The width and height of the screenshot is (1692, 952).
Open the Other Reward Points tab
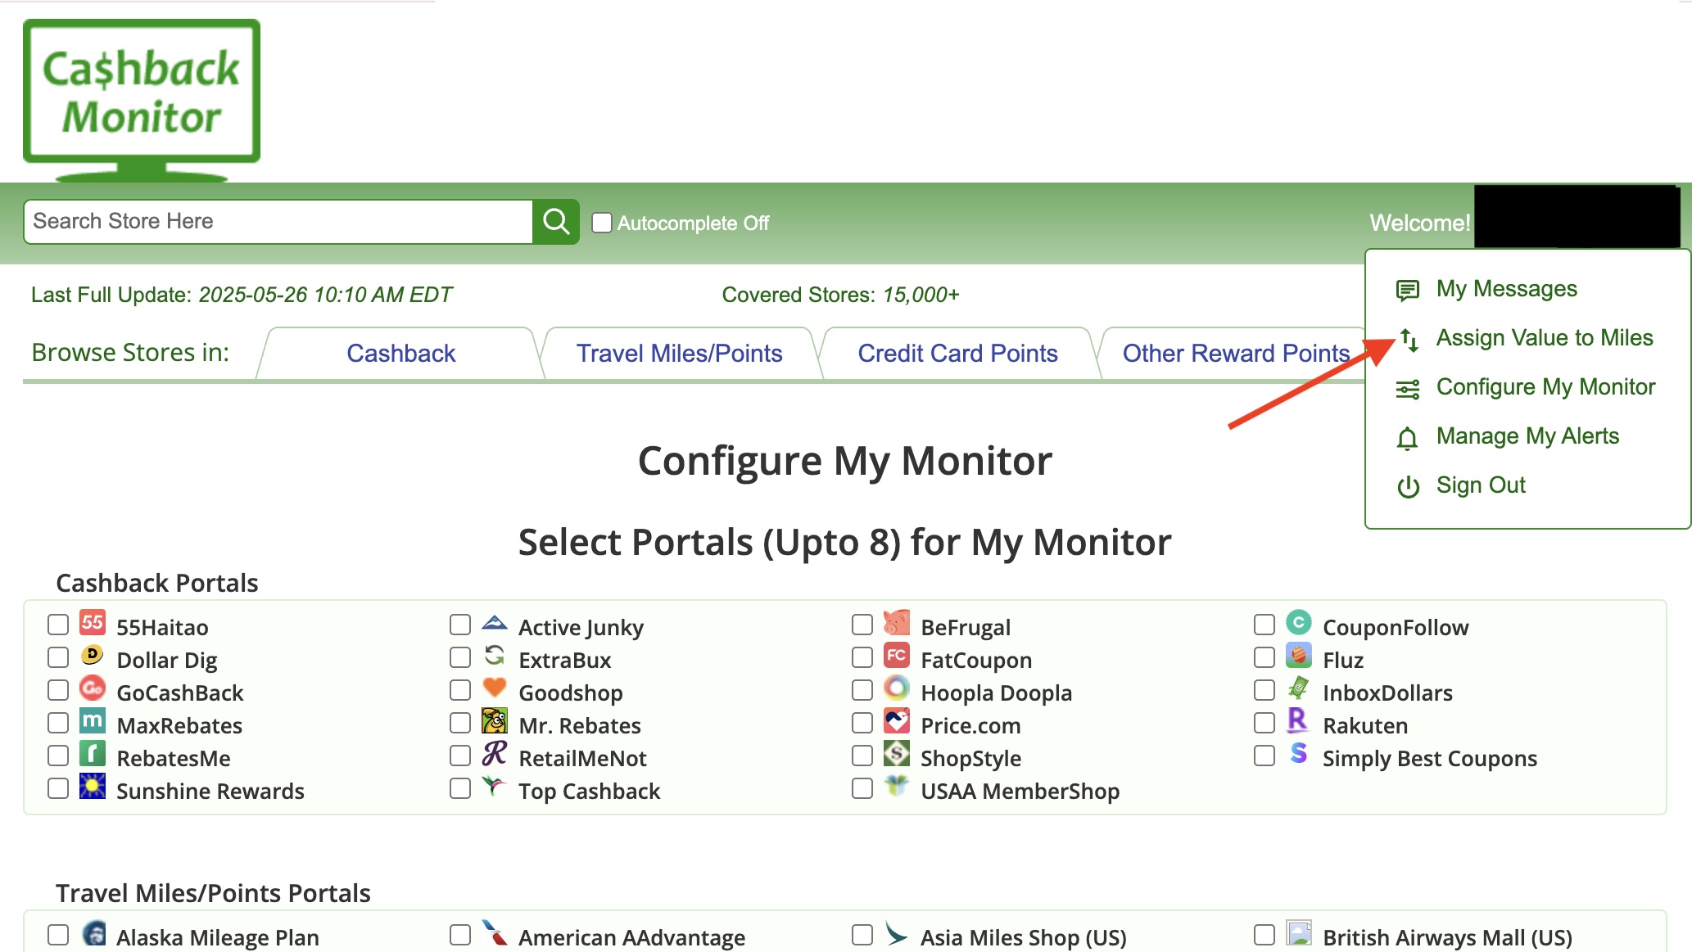pyautogui.click(x=1235, y=354)
